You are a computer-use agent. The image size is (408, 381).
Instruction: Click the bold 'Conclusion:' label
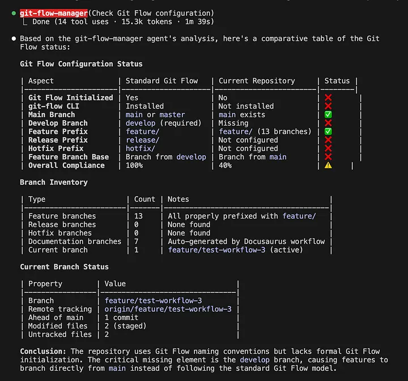tap(43, 352)
